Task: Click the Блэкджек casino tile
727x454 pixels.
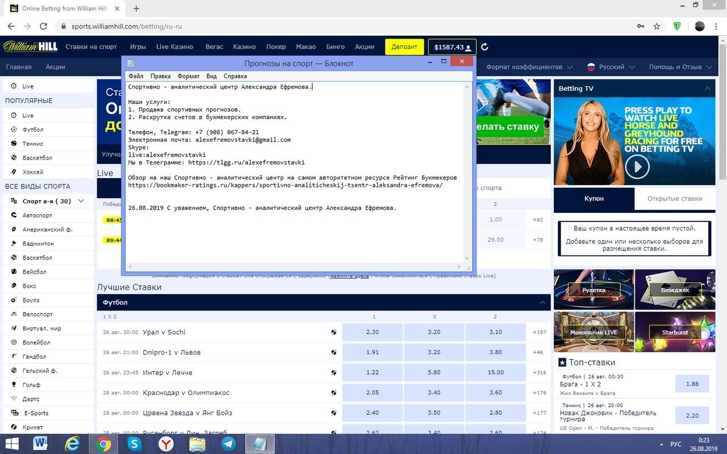Action: [675, 289]
